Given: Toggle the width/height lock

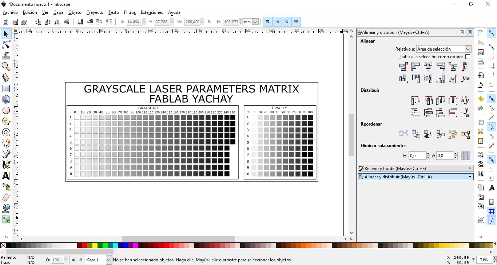Looking at the screenshot, I should point(209,22).
